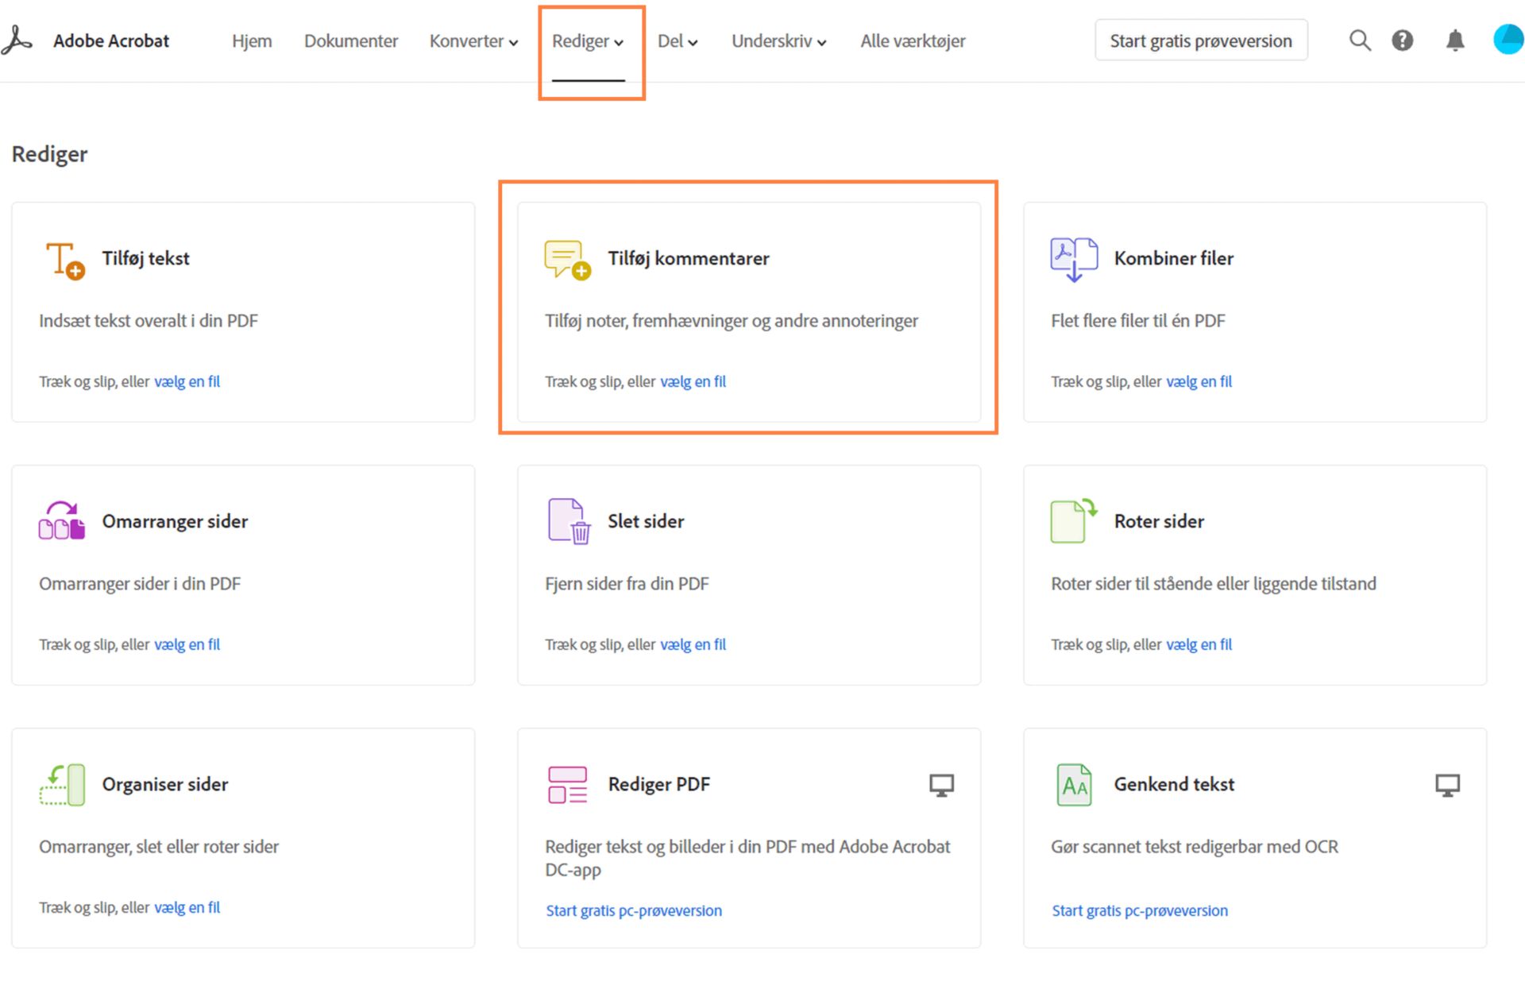Viewport: 1525px width, 989px height.
Task: Select the Kombiner filer card title
Action: tap(1174, 259)
